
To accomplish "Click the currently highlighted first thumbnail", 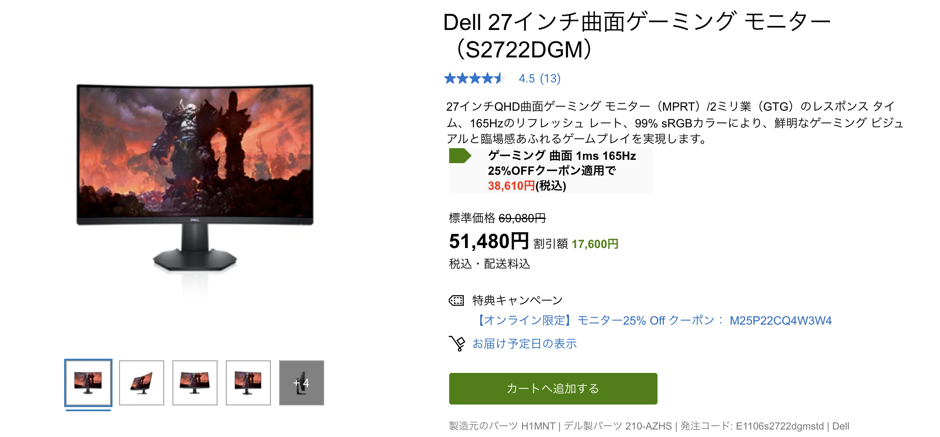I will pos(88,383).
